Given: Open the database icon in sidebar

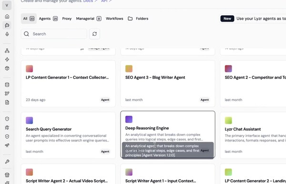Looking at the screenshot, I should click(x=7, y=85).
